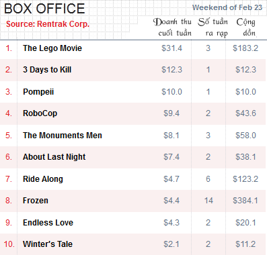
Task: Click About Last Night title
Action: pos(54,157)
